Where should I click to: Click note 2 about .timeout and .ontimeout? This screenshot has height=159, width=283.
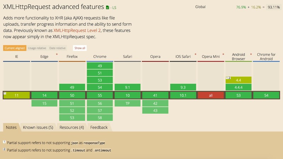click(x=57, y=150)
